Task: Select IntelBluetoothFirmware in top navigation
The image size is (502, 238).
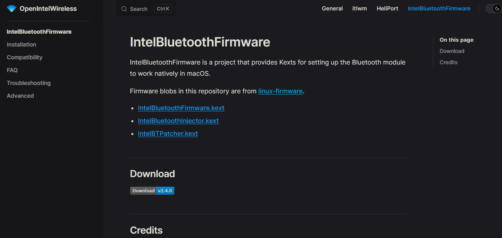Action: point(439,8)
